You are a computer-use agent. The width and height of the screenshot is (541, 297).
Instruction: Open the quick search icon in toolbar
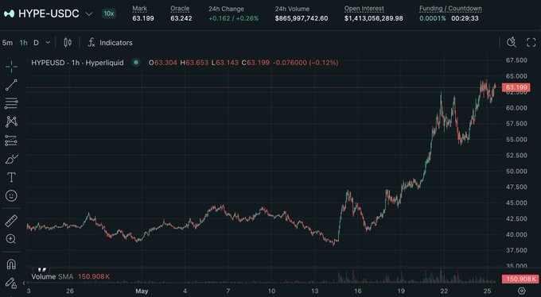click(512, 42)
